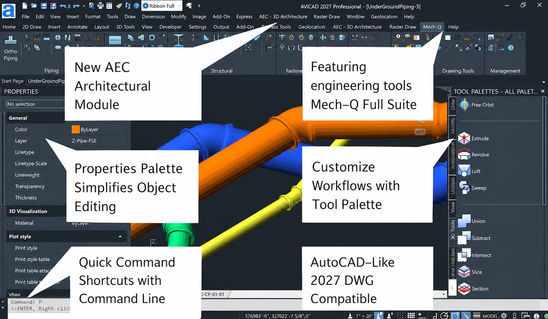Click the grid icon in Drawing Tools panel

pyautogui.click(x=458, y=37)
